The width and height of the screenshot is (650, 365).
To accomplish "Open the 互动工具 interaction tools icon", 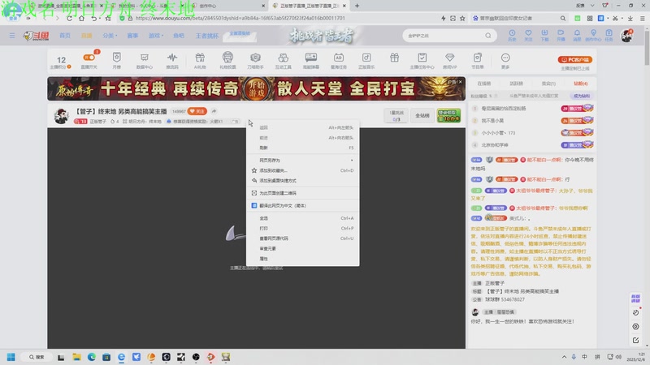I will 283,58.
